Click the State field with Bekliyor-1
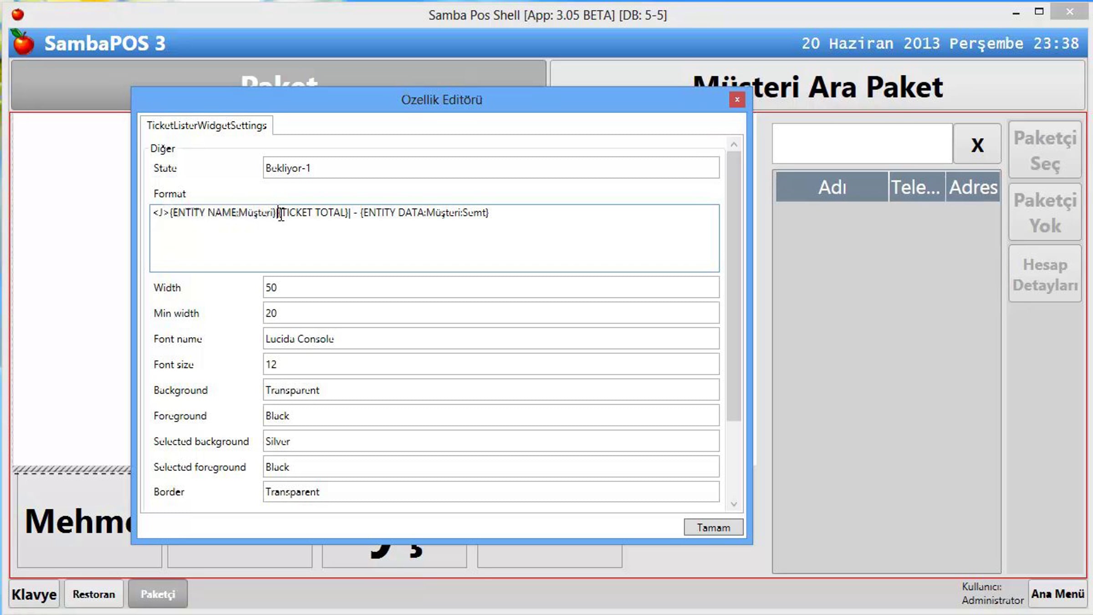Image resolution: width=1093 pixels, height=615 pixels. coord(491,168)
